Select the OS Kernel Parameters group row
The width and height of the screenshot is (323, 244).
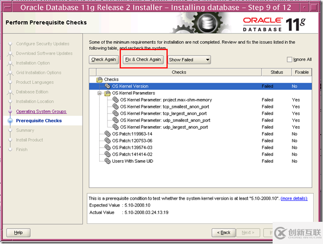[x=201, y=93]
